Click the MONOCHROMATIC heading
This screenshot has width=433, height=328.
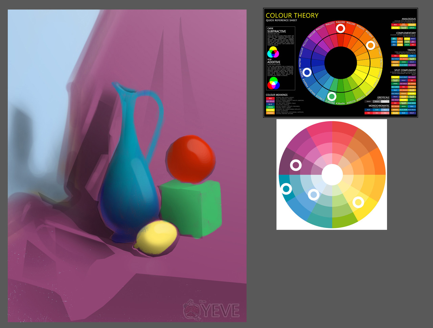tap(379, 106)
